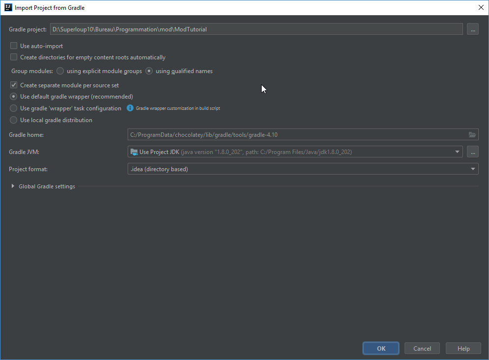
Task: Enable the Use auto-import checkbox
Action: point(14,46)
